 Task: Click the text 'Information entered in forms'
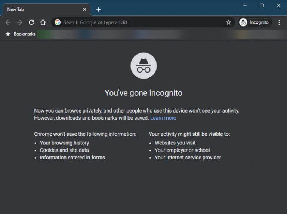click(x=72, y=158)
